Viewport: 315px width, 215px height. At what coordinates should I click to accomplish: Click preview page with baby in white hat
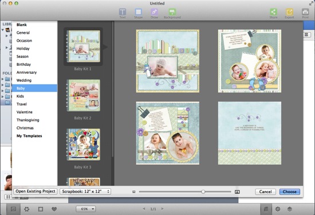pos(168,61)
